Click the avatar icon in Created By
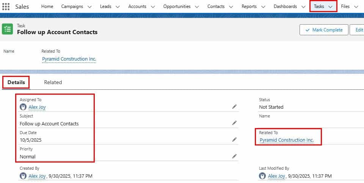This screenshot has height=183, width=364. (x=23, y=176)
